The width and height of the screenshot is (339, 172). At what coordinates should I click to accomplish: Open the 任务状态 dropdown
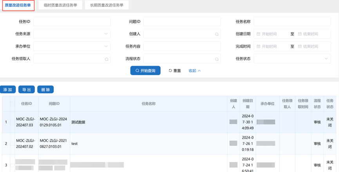(x=292, y=59)
